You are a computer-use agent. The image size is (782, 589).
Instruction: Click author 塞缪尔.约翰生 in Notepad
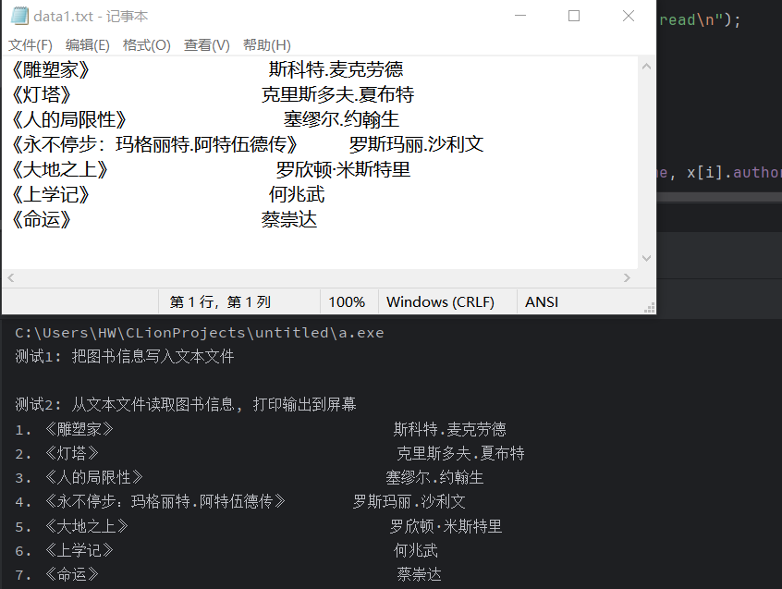[341, 119]
